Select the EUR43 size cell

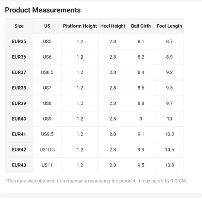[19, 165]
